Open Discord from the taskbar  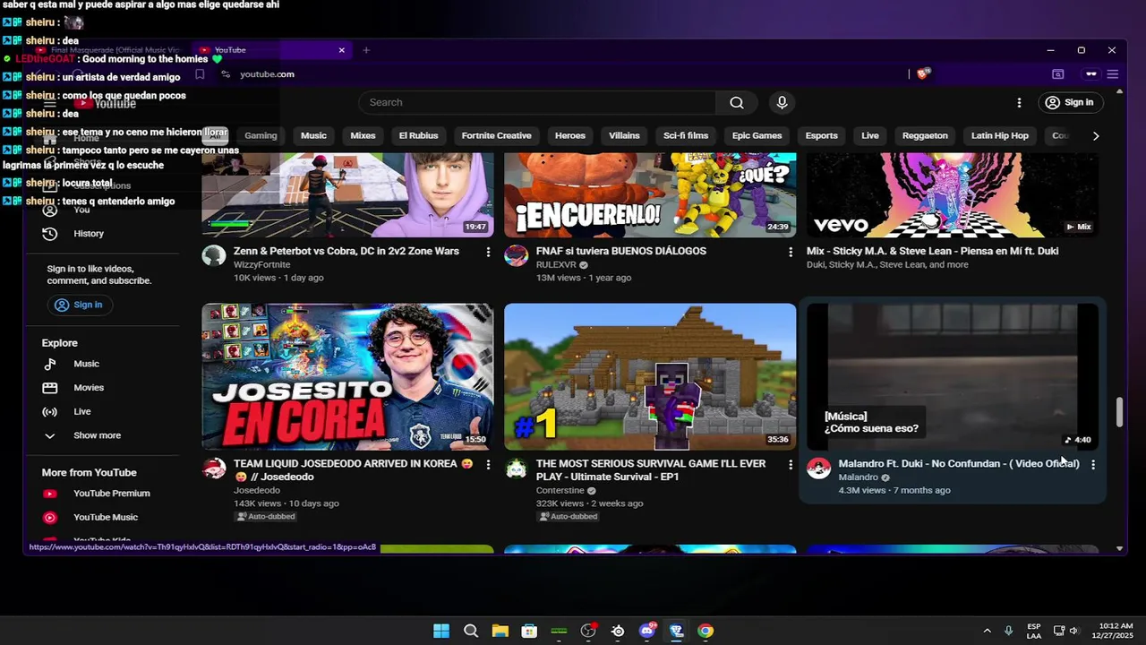(x=647, y=631)
